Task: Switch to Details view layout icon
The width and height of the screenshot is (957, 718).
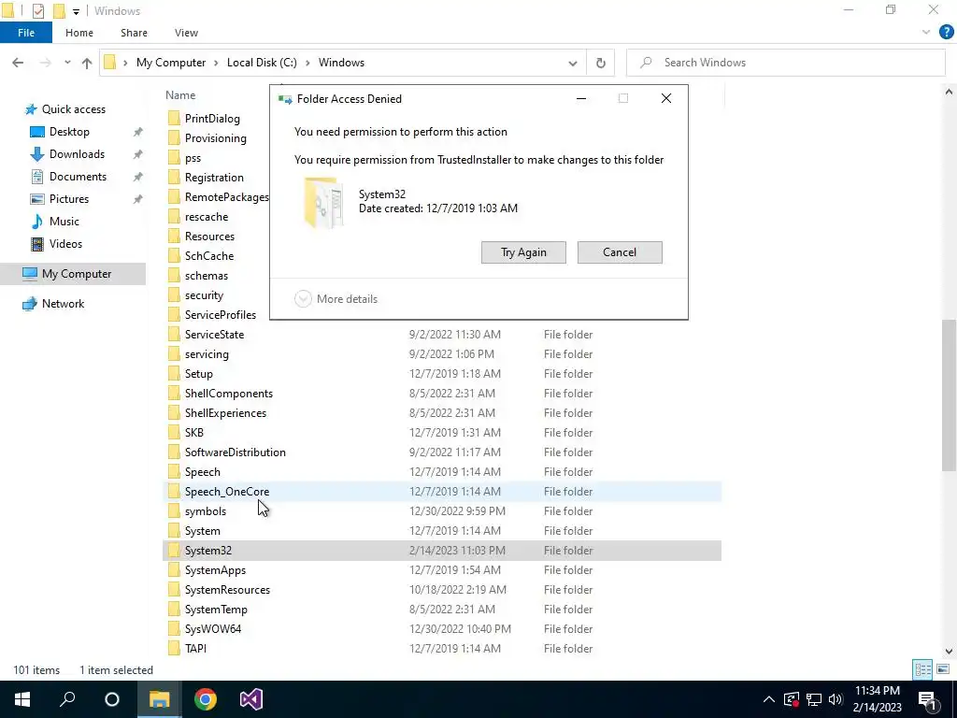Action: pyautogui.click(x=922, y=669)
